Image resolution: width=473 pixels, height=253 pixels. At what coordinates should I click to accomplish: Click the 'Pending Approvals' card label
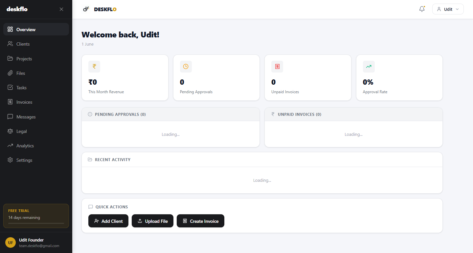coord(196,92)
